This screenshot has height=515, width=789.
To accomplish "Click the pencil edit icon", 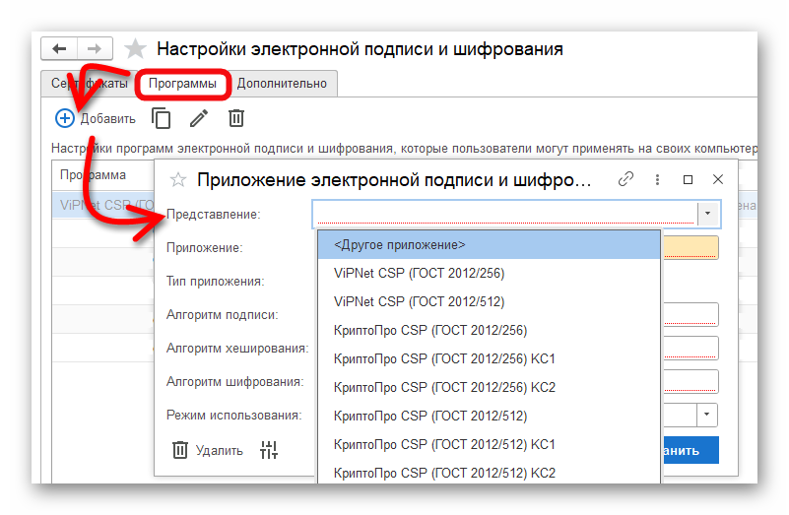I will point(199,119).
